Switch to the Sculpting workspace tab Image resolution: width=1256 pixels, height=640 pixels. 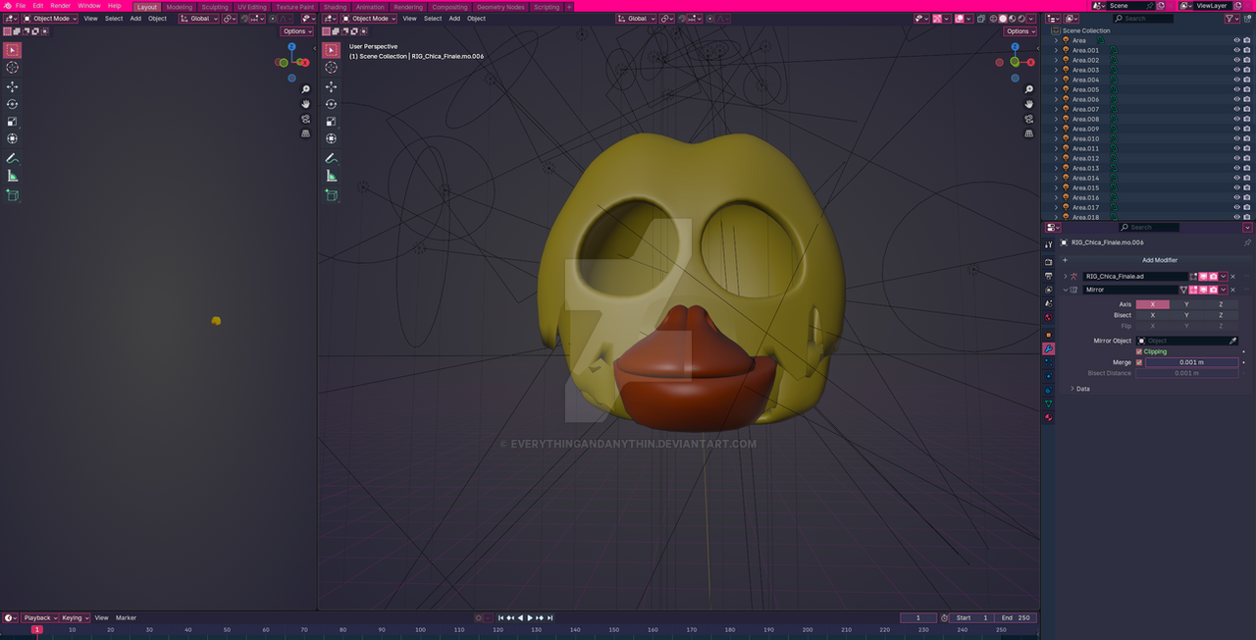(x=215, y=7)
